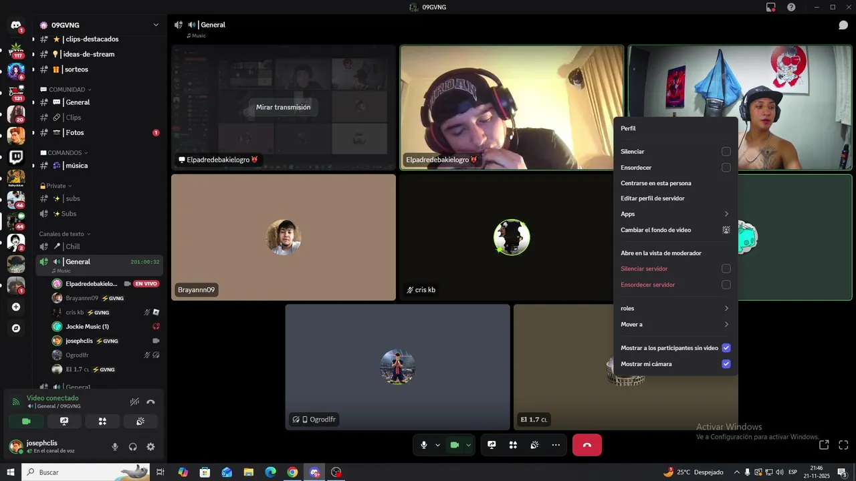
Task: Uncheck Mostrar mi cámara
Action: pyautogui.click(x=726, y=364)
